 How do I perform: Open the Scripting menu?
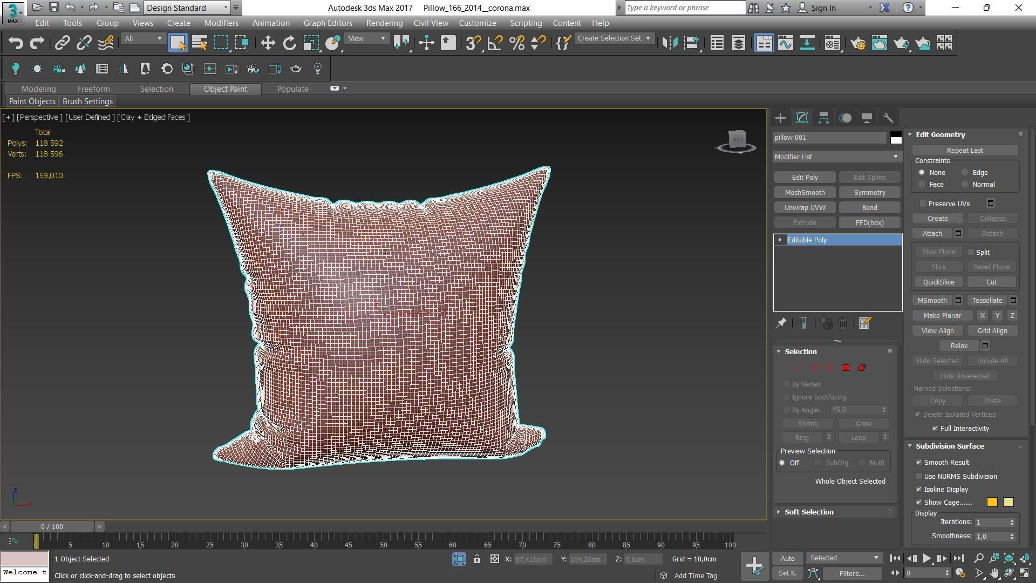click(x=526, y=23)
